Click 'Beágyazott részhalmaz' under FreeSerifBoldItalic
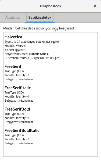Screen dimensions: 101x160 (19, 143)
